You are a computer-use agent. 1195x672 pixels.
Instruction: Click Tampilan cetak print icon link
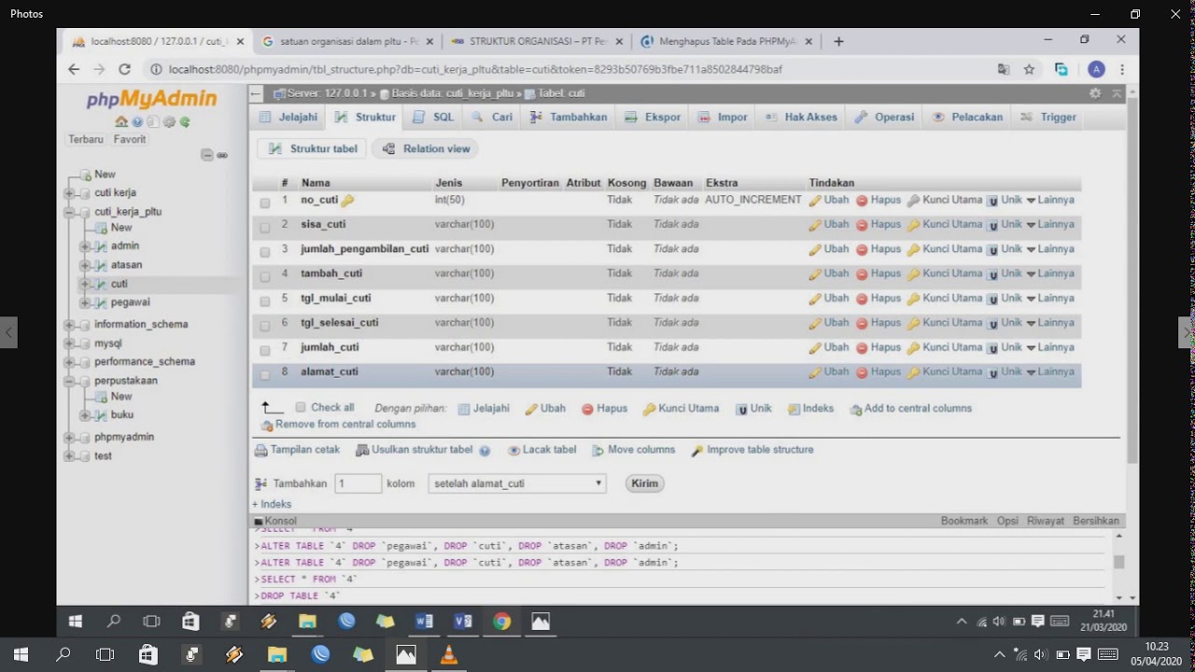pos(298,450)
